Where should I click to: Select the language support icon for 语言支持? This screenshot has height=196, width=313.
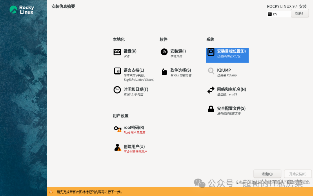point(117,71)
